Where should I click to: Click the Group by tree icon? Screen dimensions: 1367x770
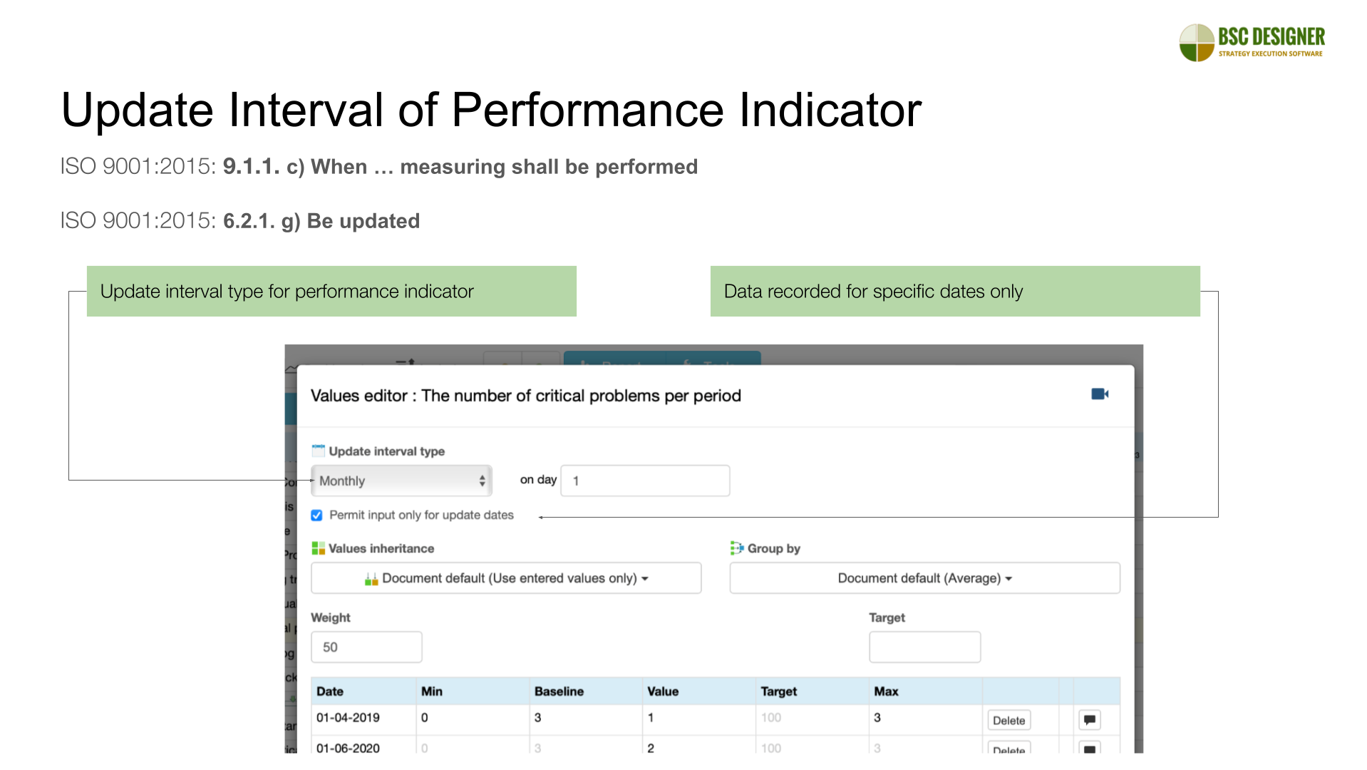[x=736, y=548]
